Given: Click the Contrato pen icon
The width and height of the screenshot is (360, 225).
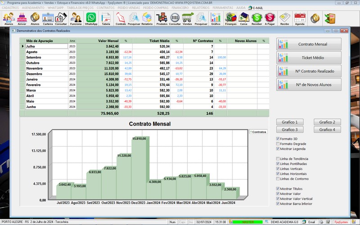Looking at the screenshot, I should [x=121, y=18].
